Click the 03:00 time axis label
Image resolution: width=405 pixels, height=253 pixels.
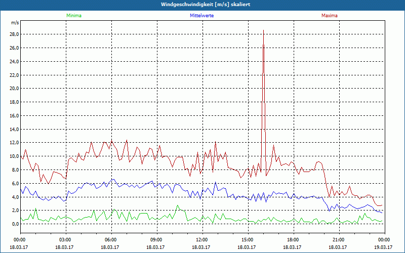click(x=66, y=240)
